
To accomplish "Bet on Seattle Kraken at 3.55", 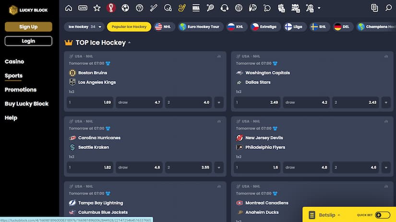I will point(189,167).
